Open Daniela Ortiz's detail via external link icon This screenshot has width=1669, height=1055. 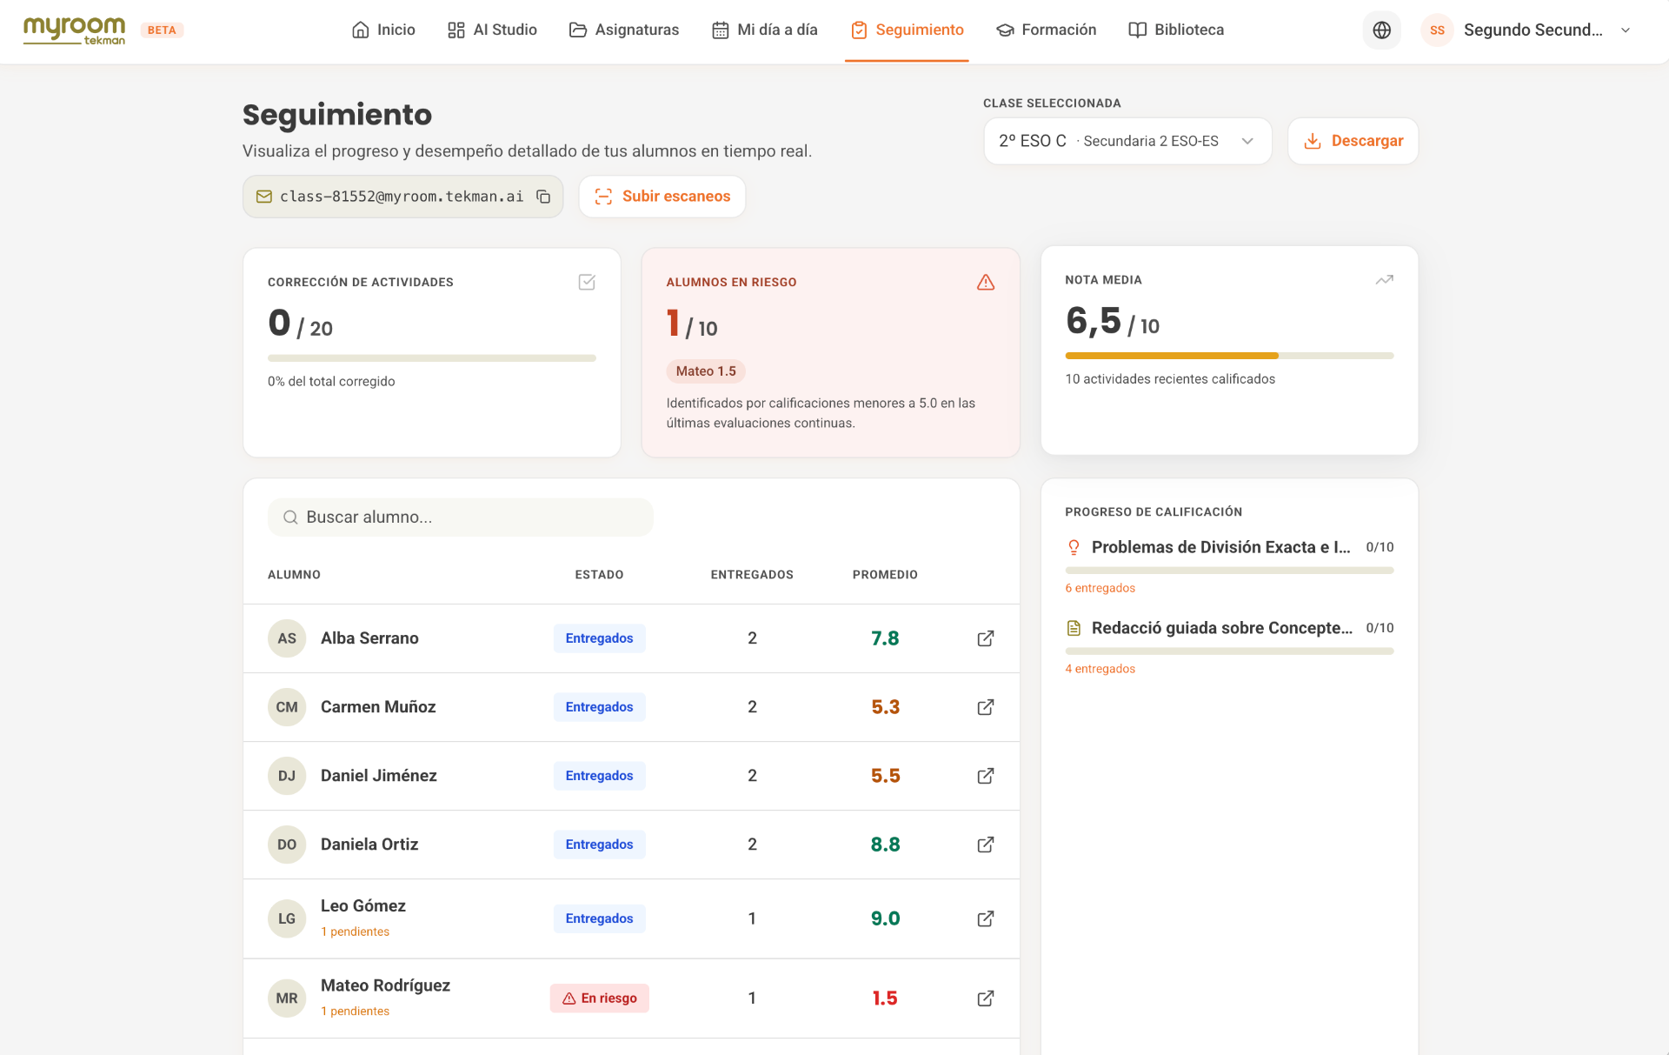click(x=985, y=845)
